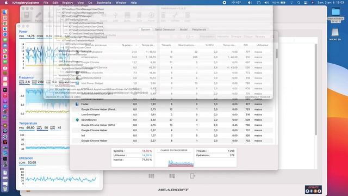Open Finder from the Dock

point(5,12)
